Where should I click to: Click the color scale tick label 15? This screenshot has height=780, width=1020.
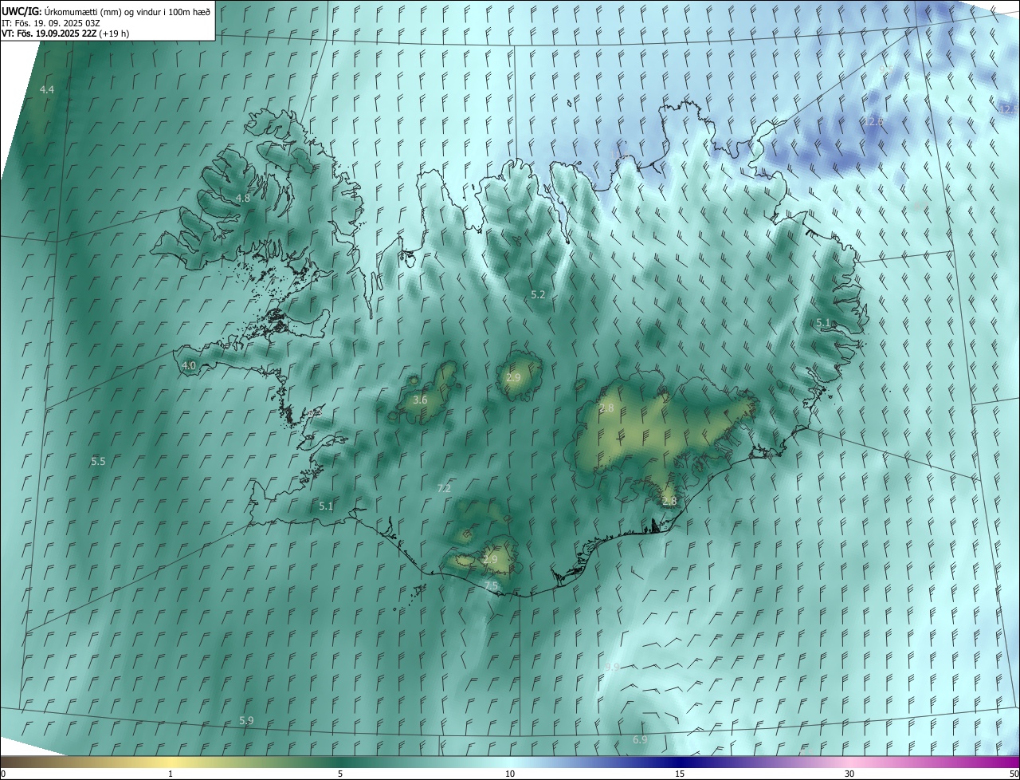pos(680,774)
